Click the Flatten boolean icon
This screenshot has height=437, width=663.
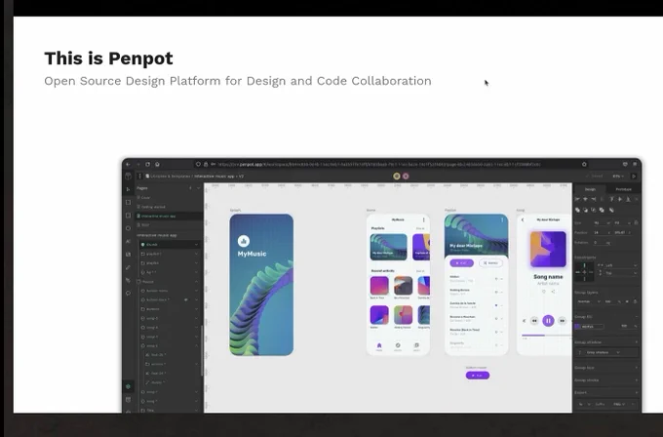pyautogui.click(x=611, y=210)
